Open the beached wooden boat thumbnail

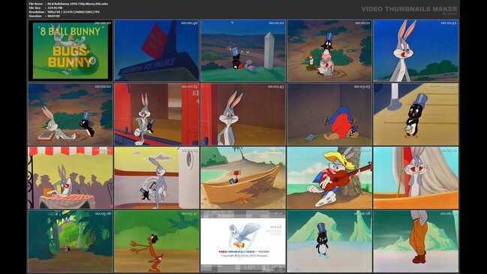(243, 178)
